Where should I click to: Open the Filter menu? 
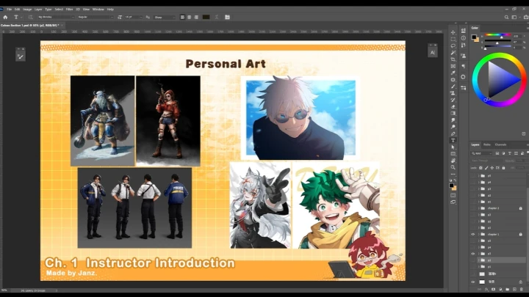[x=69, y=9]
